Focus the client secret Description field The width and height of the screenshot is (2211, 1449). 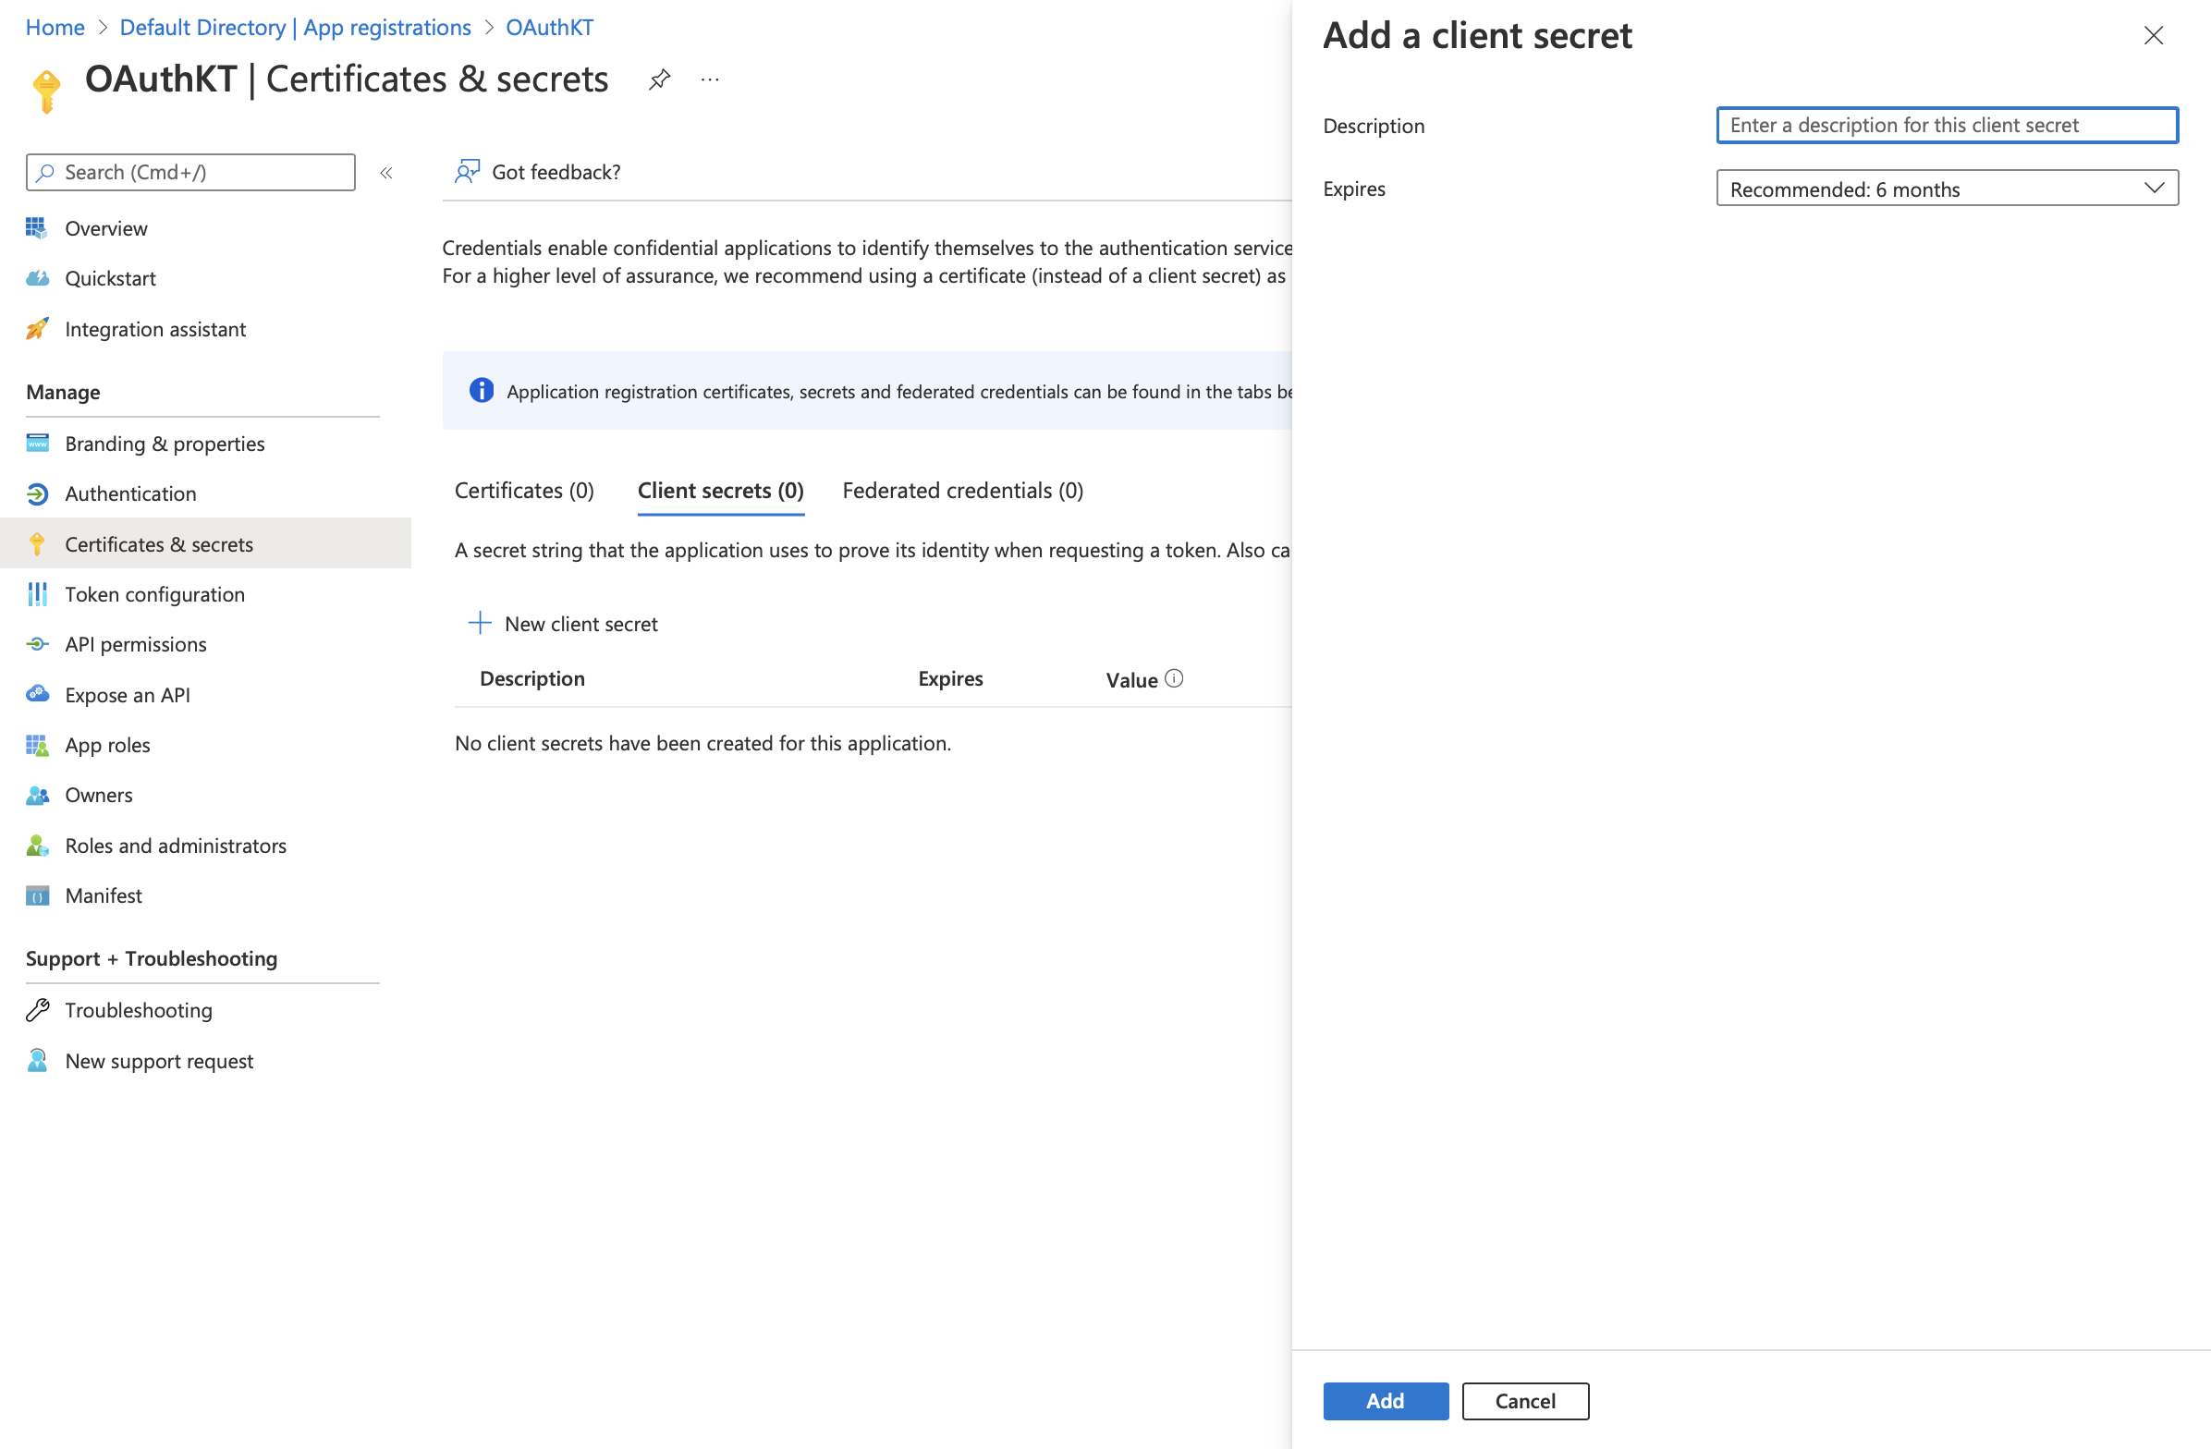pos(1947,126)
